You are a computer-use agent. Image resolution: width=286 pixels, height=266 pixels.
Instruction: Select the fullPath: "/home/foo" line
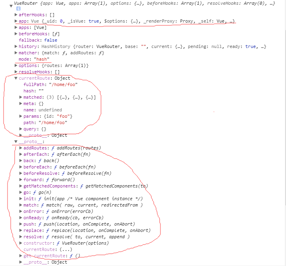point(51,84)
